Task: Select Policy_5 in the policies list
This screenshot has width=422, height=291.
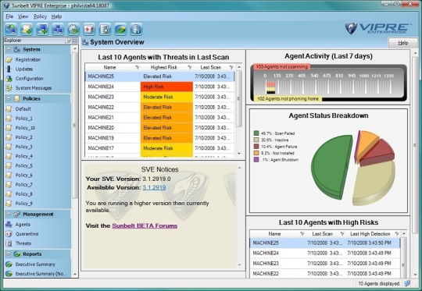Action: click(x=23, y=165)
